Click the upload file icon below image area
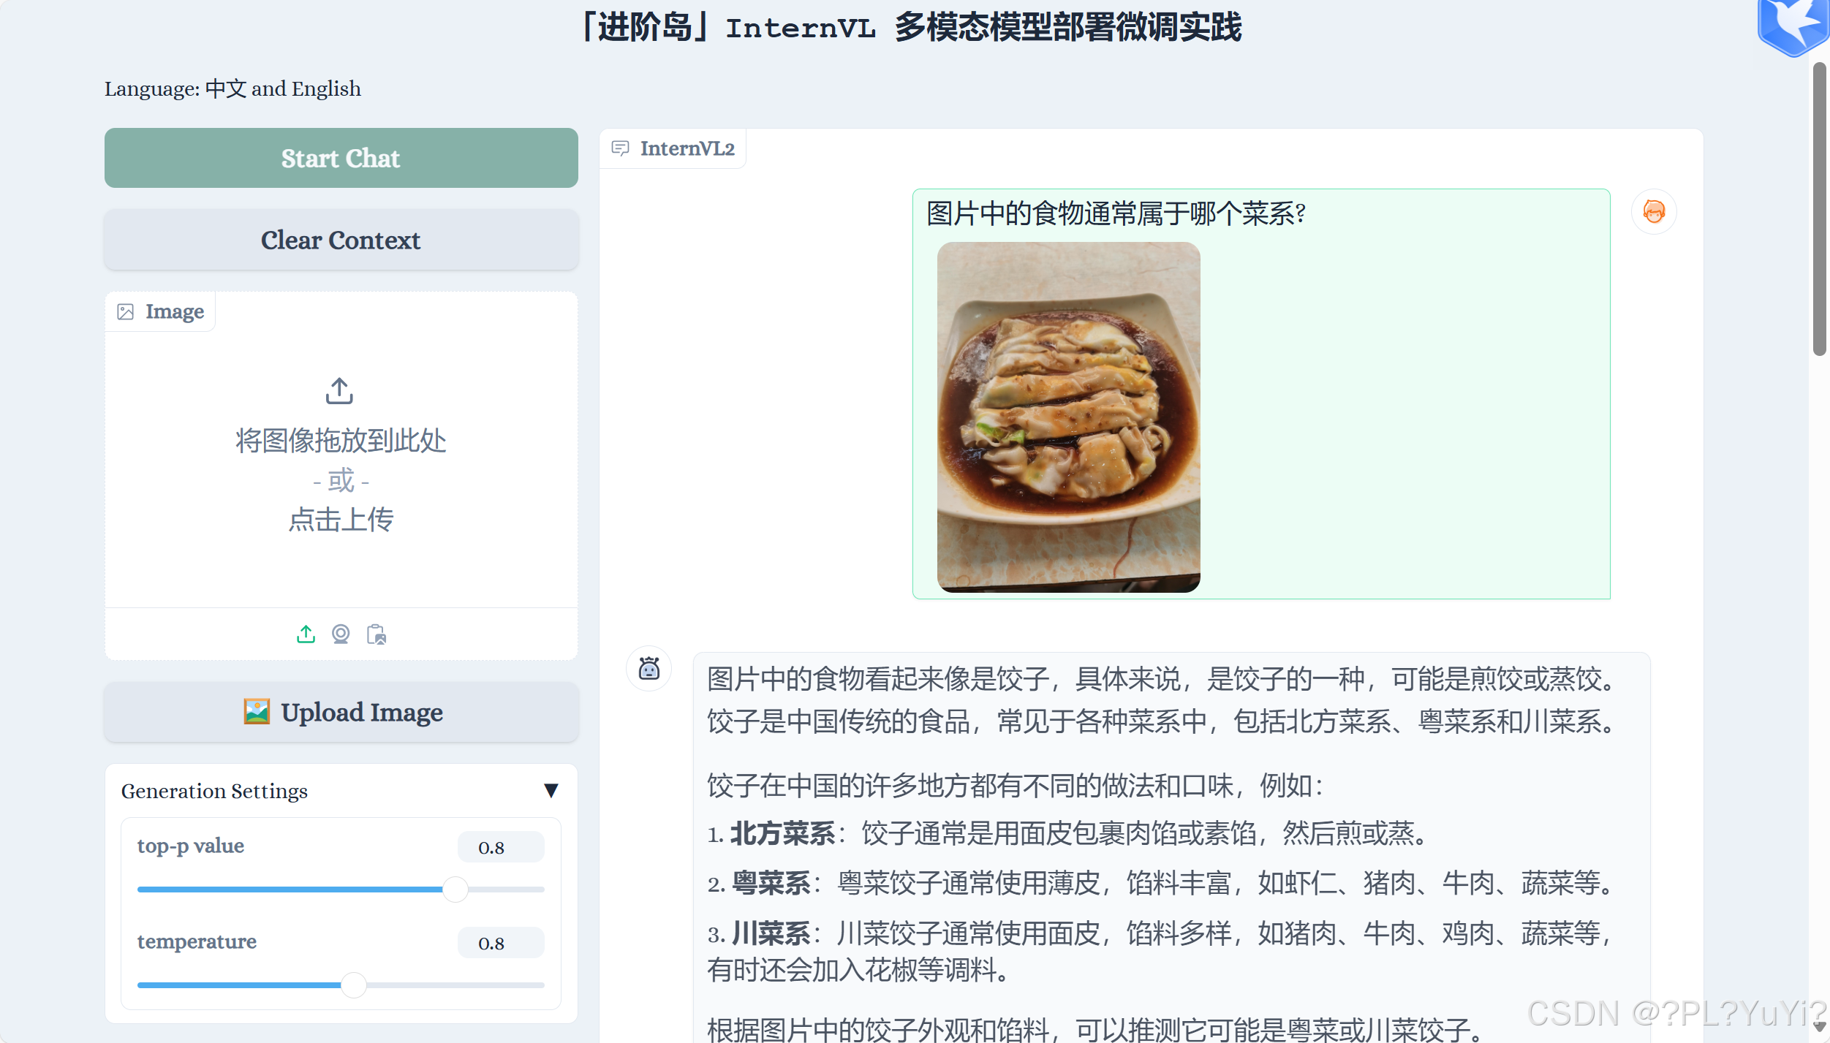The image size is (1830, 1043). point(306,634)
